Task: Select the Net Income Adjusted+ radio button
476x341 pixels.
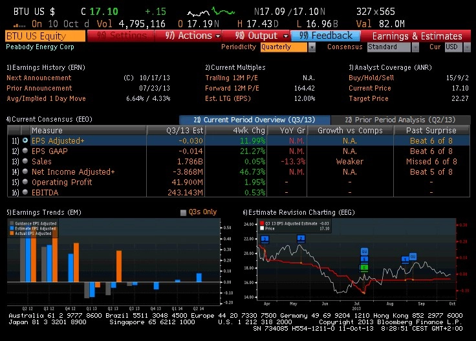Action: [25, 171]
